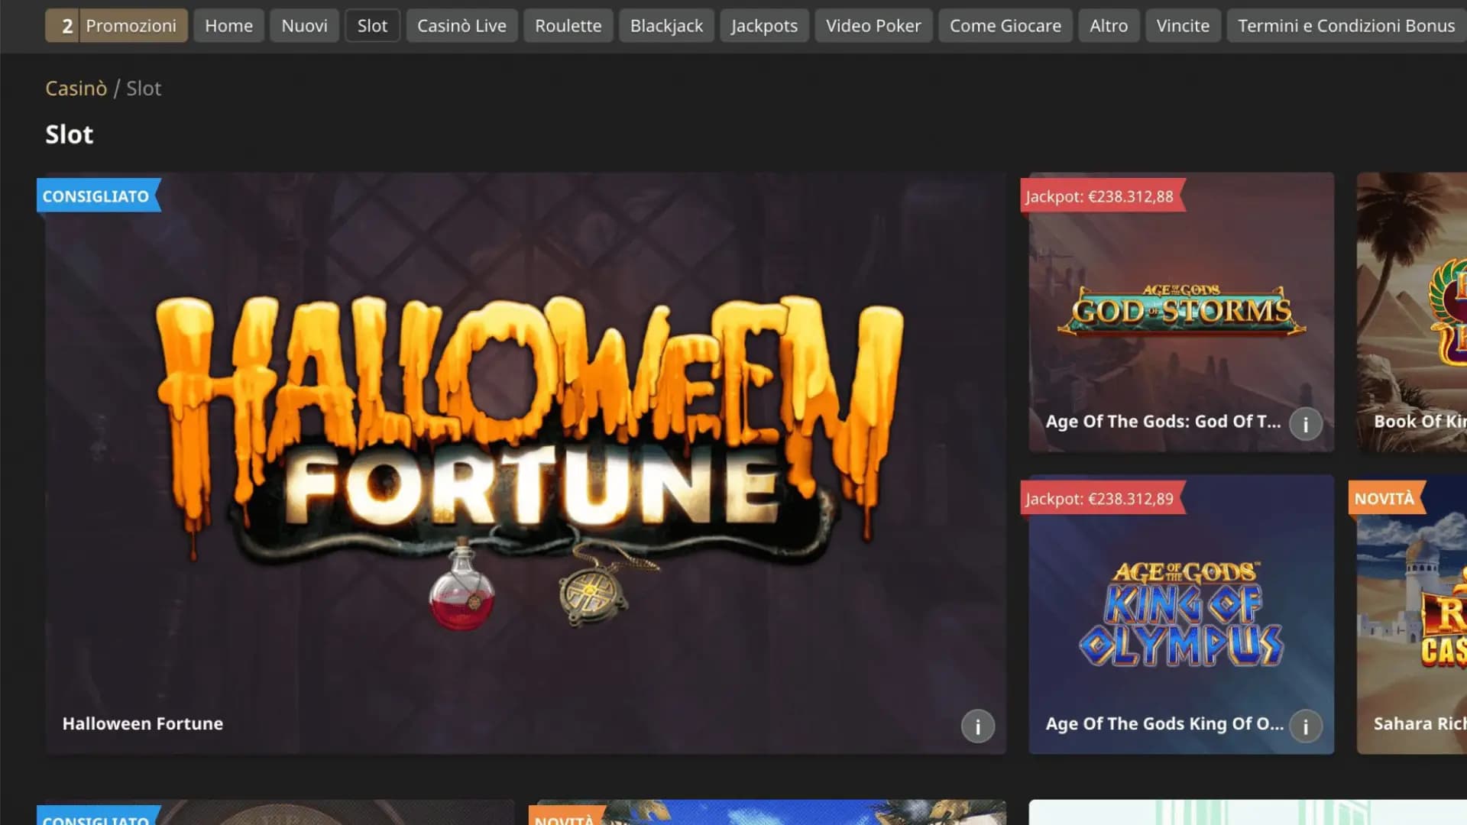The image size is (1467, 825).
Task: Open the Casinò Live section
Action: pyautogui.click(x=461, y=25)
